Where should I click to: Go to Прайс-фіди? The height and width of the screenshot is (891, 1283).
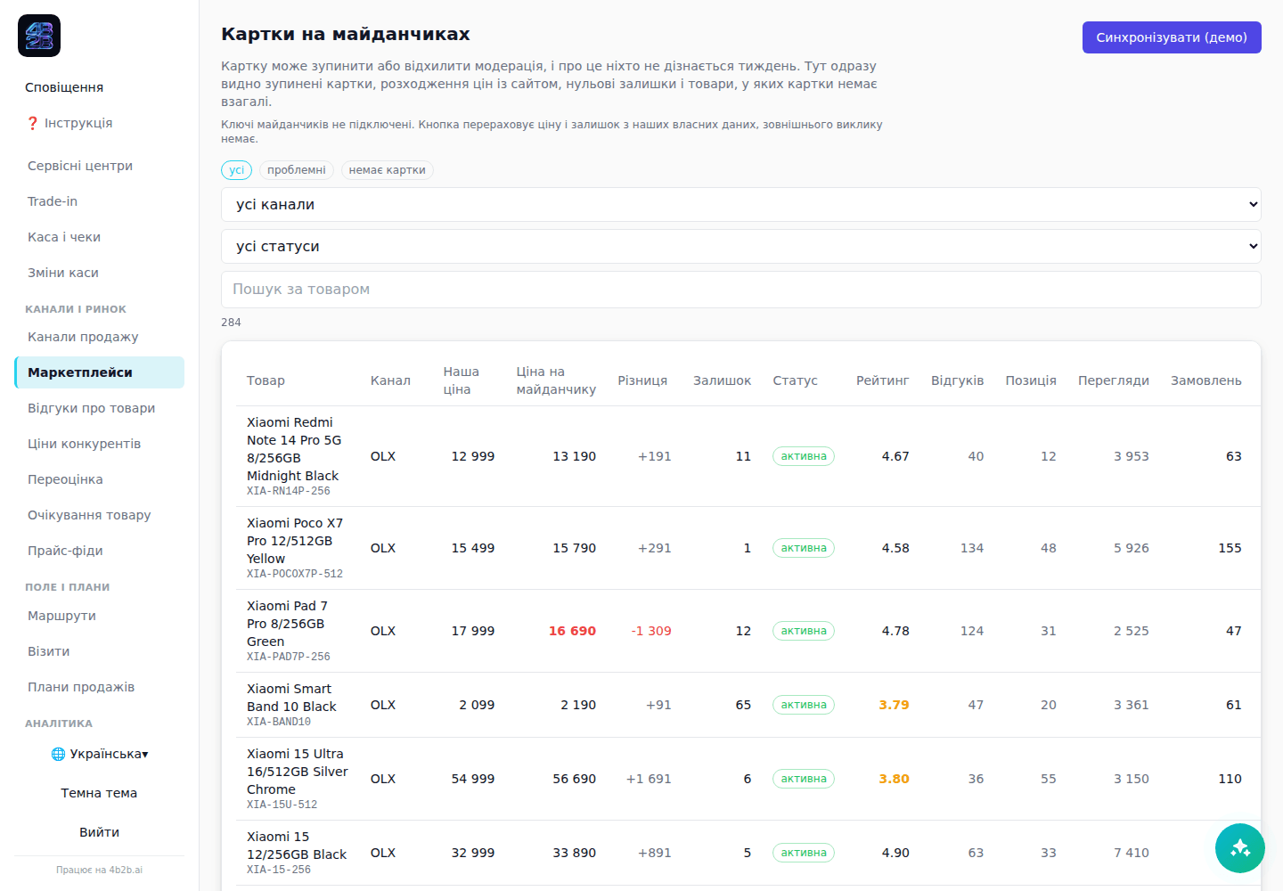pos(99,551)
